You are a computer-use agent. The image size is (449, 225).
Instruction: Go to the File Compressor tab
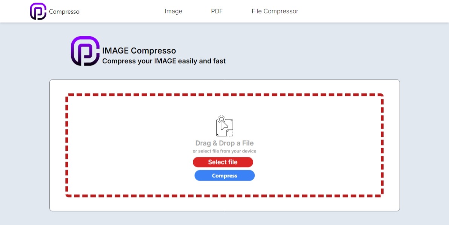click(275, 11)
